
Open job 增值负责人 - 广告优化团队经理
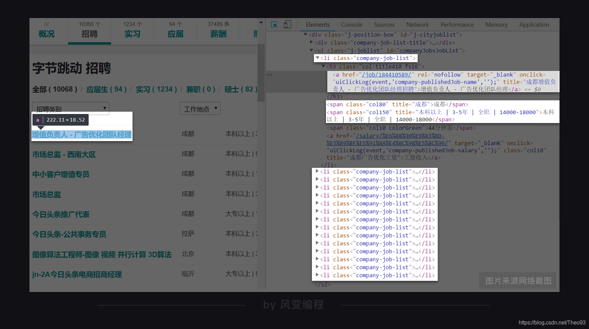pyautogui.click(x=82, y=134)
